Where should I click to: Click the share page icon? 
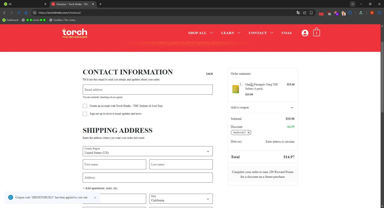[305, 13]
